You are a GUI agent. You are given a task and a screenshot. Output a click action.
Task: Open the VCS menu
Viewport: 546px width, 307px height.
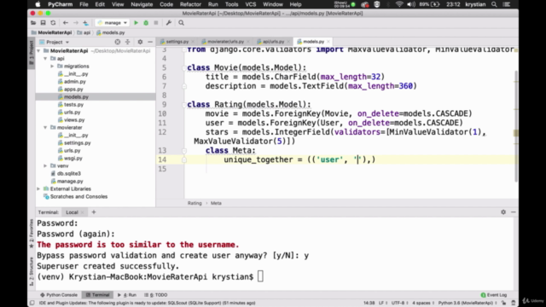click(x=250, y=4)
